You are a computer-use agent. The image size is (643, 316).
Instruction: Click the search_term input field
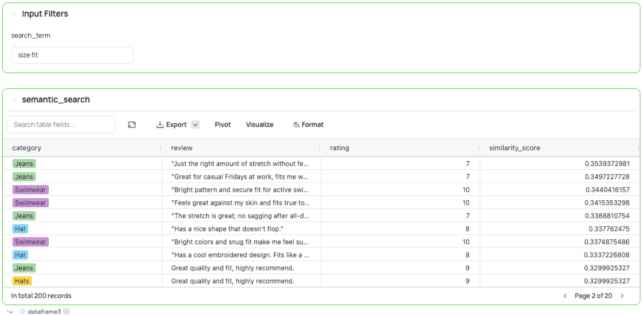72,55
